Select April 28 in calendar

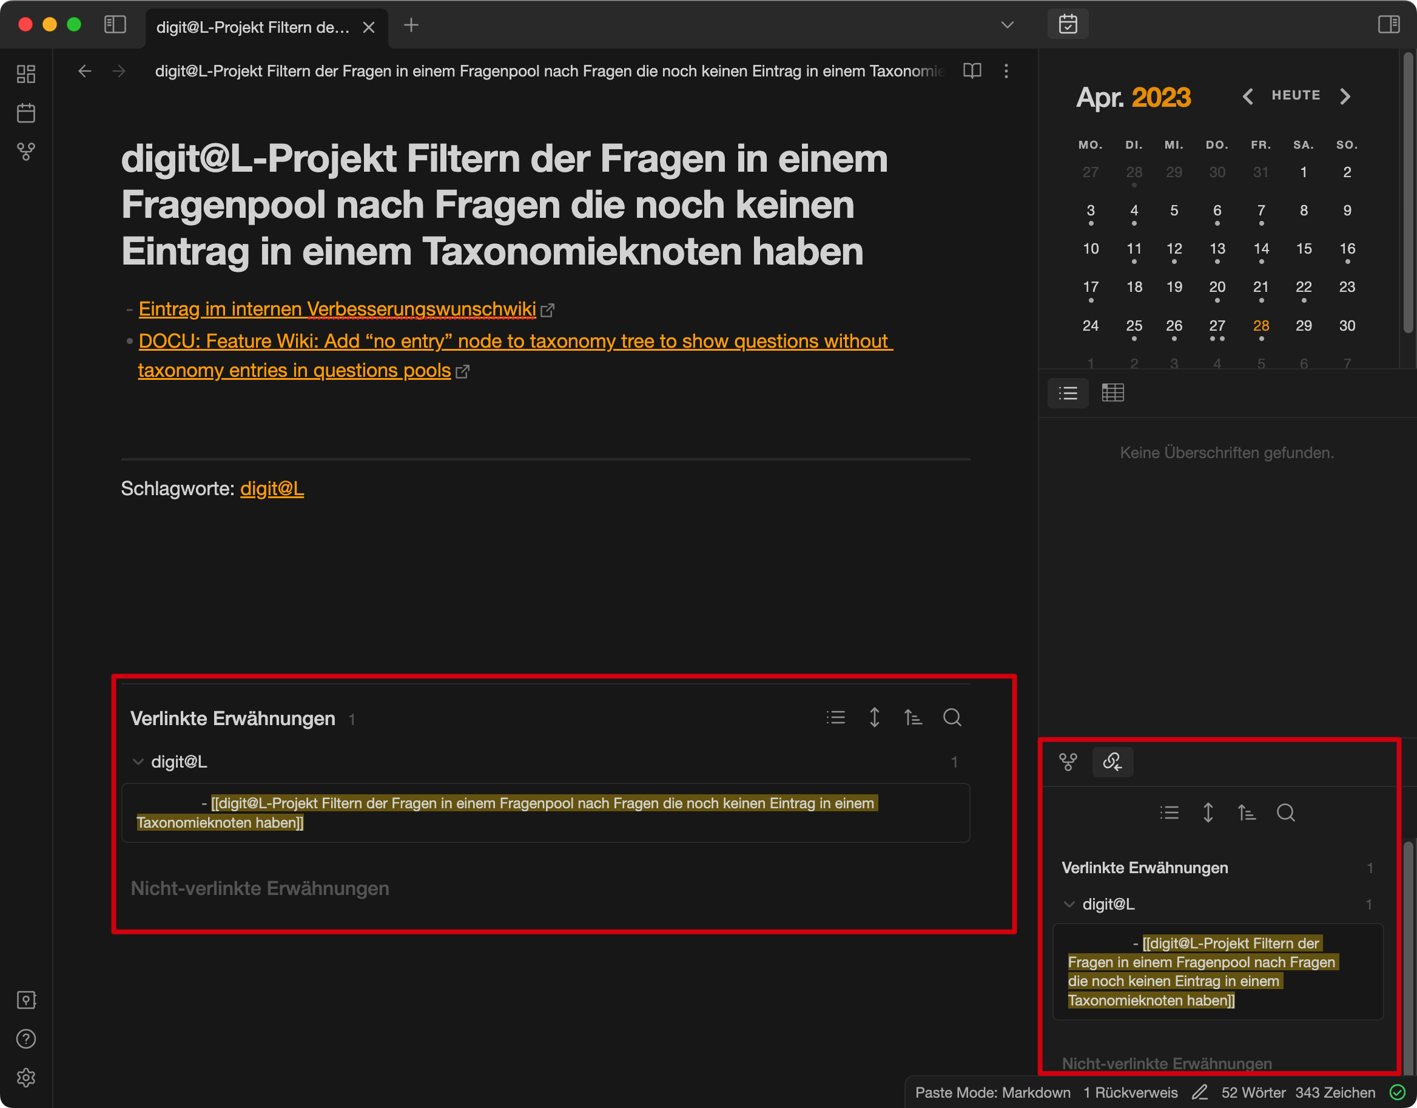tap(1260, 326)
